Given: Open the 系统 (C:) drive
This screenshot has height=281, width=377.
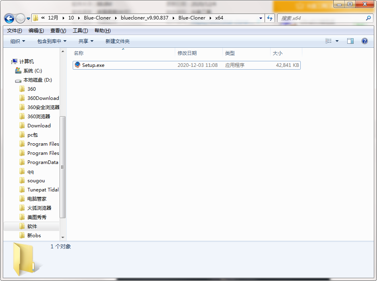Looking at the screenshot, I should pos(33,70).
